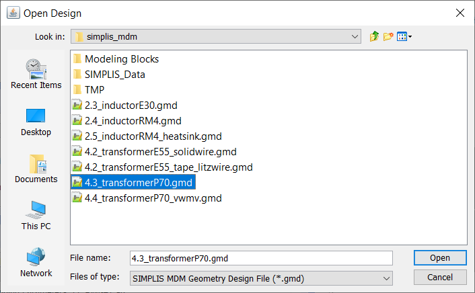Select the Modeling Blocks folder
This screenshot has width=475, height=293.
[x=121, y=59]
